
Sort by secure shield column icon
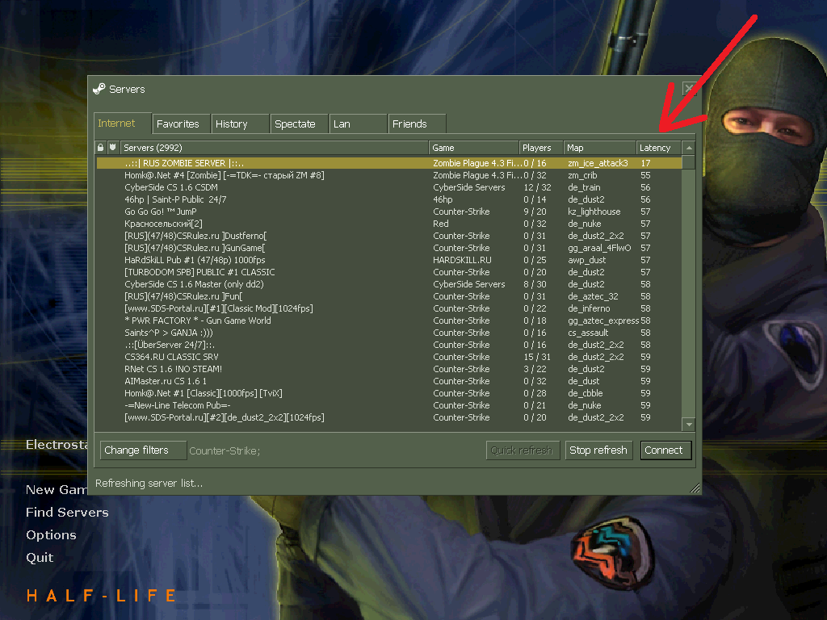point(113,148)
